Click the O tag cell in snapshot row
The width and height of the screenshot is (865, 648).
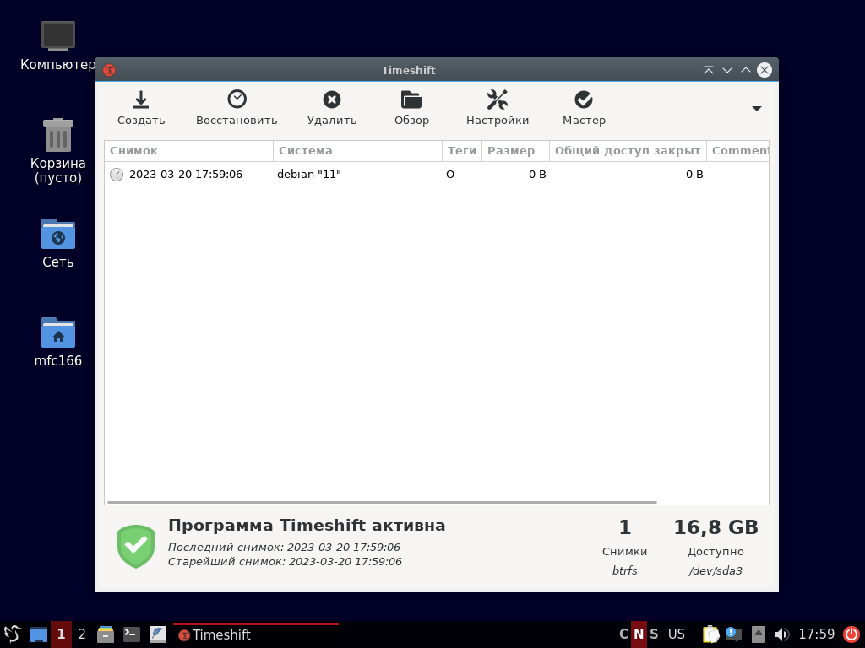[450, 174]
